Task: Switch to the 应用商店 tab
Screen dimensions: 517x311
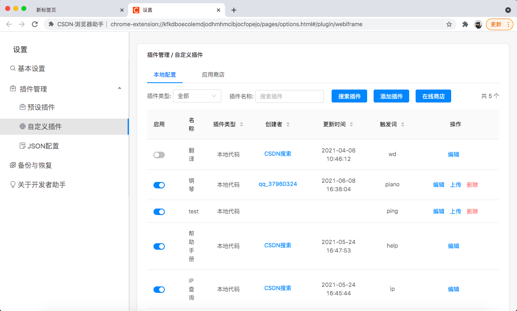Action: [213, 75]
